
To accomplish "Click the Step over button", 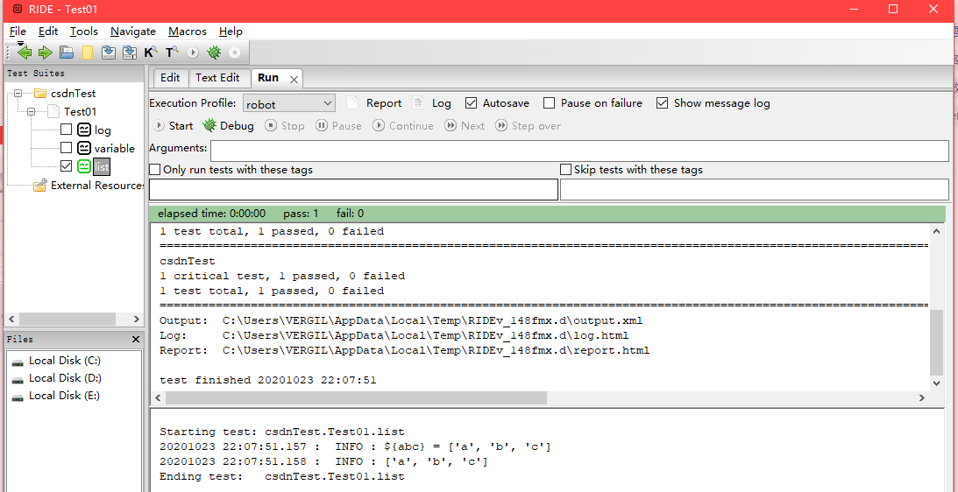I will 528,126.
